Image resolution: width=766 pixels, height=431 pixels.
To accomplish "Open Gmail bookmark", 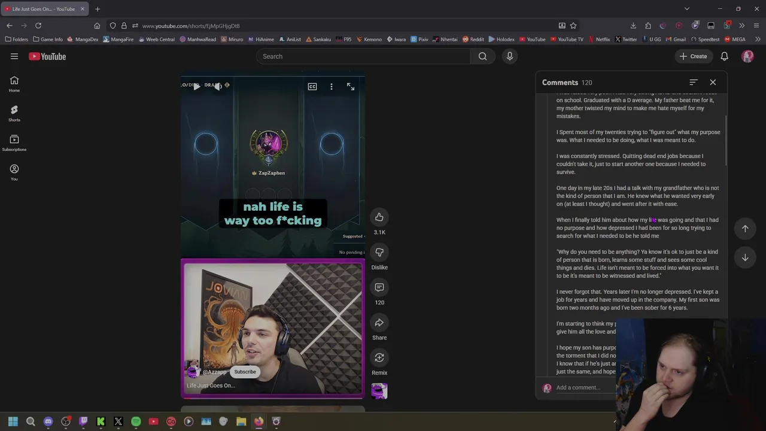I will point(675,40).
